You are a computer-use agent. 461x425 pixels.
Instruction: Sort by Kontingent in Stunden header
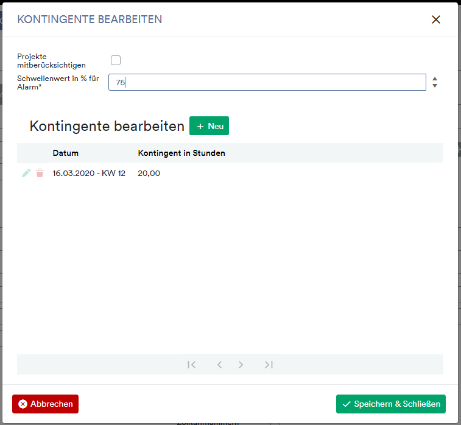pos(181,153)
